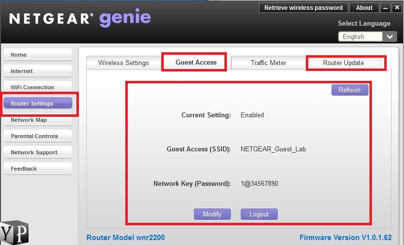Screen dimensions: 404x245
Task: Click the Guest Access (SSID) label
Action: (199, 149)
